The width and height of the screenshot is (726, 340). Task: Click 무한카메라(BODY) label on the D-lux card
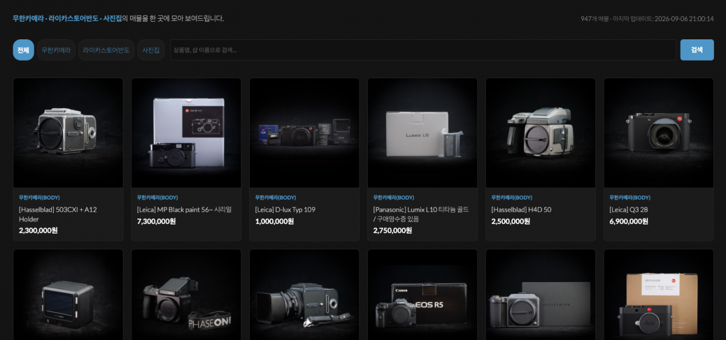click(275, 197)
